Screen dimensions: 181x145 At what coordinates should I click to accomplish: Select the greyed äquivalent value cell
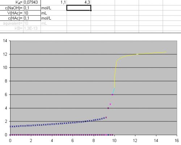[x=32, y=23]
